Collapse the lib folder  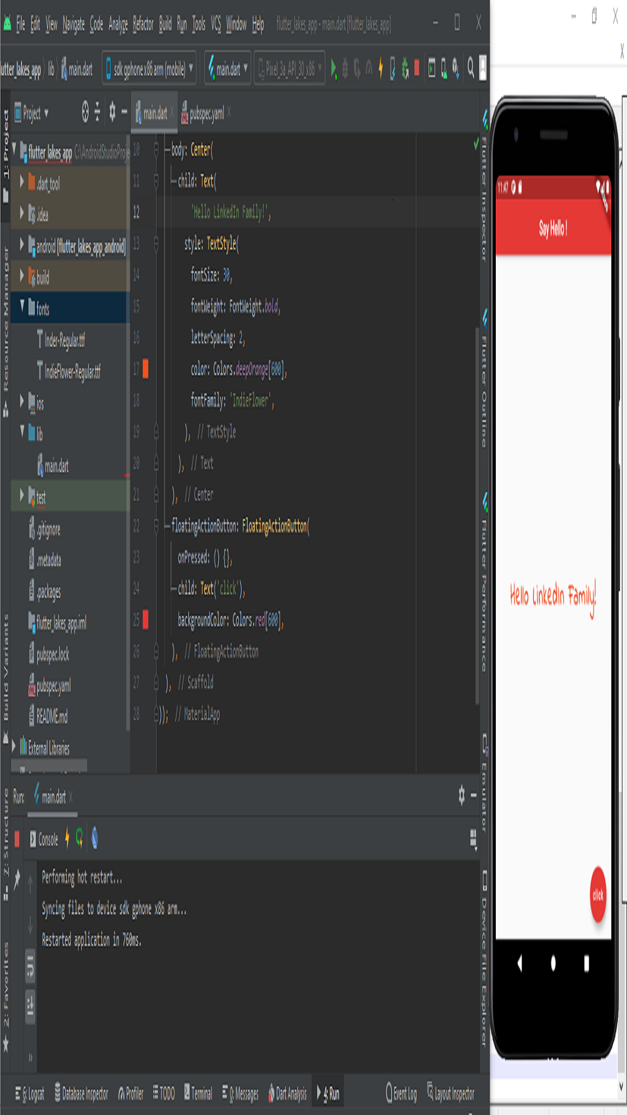click(x=22, y=431)
